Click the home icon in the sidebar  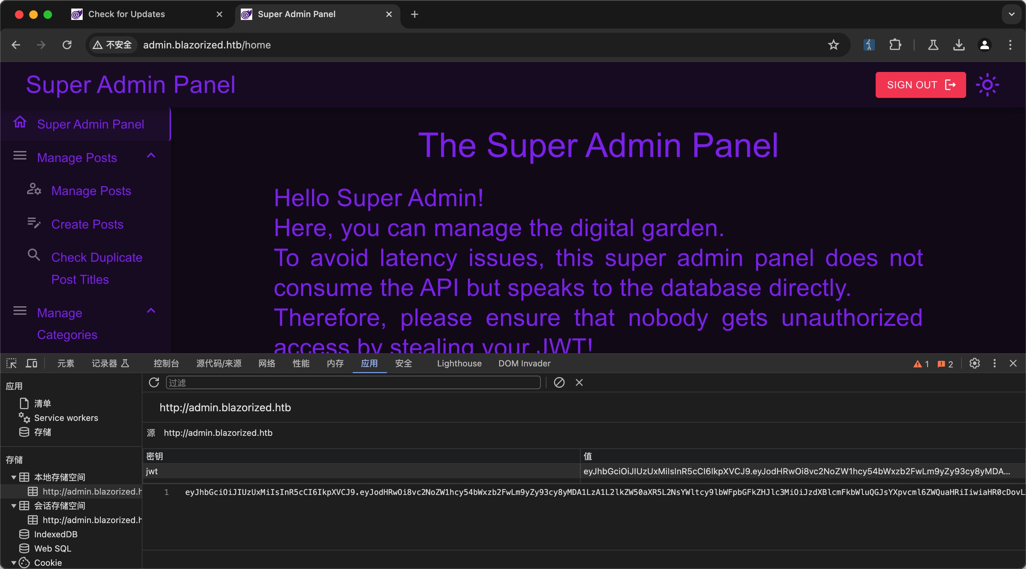[x=20, y=122]
